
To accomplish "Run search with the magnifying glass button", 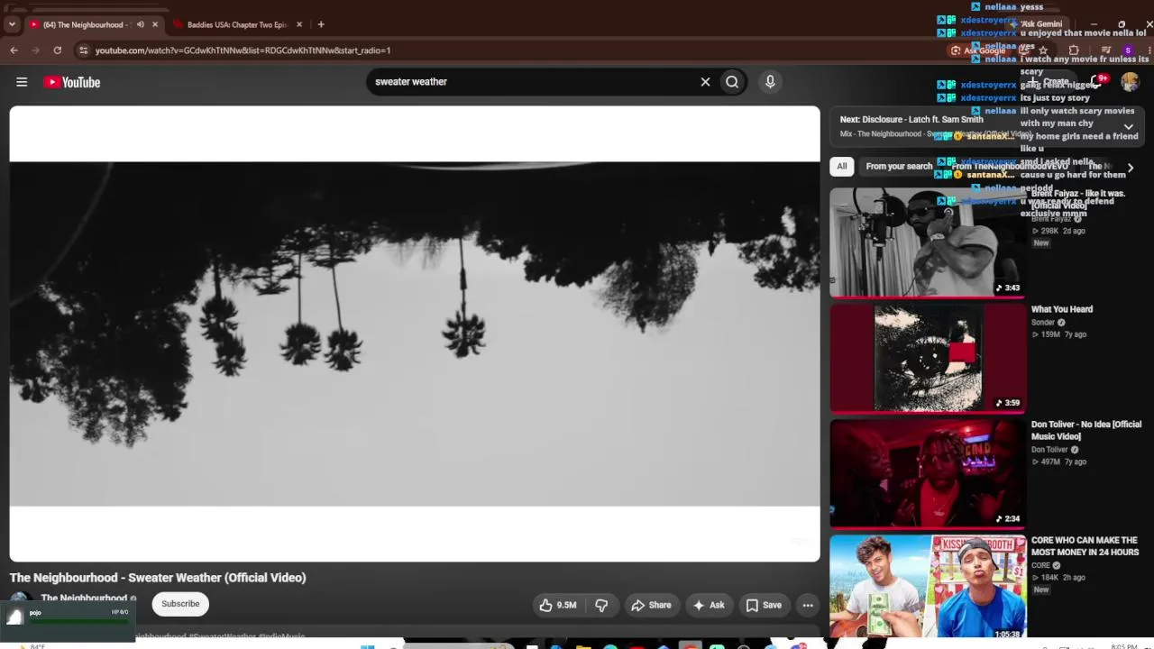I will (732, 82).
